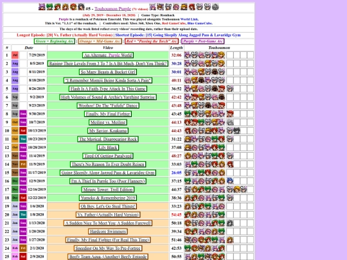Click the date '12/22/2019'

(x=37, y=198)
